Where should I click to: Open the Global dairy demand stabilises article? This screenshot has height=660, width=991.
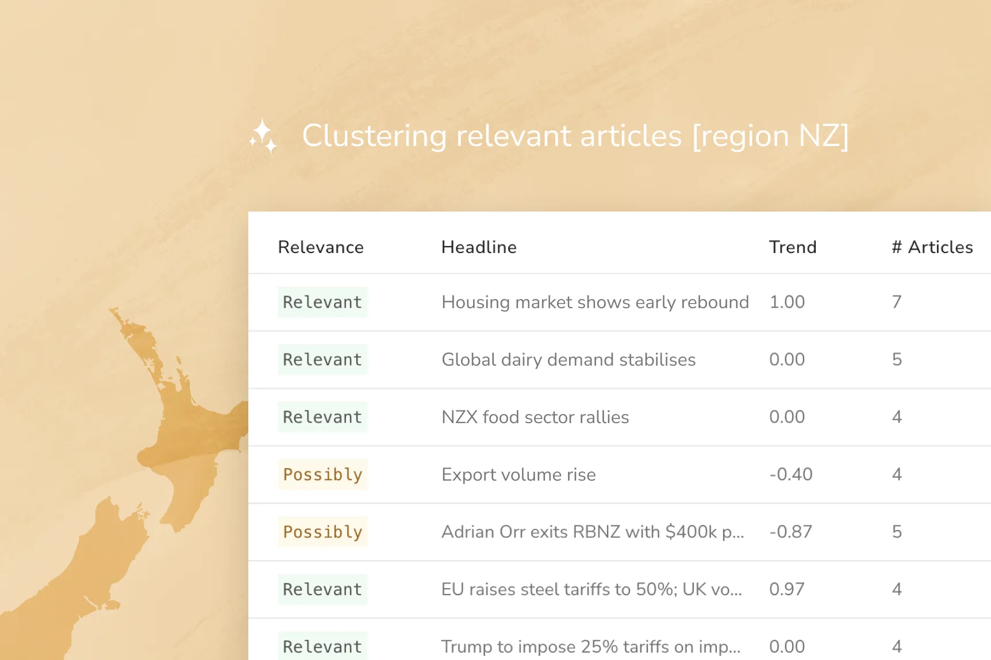[568, 359]
